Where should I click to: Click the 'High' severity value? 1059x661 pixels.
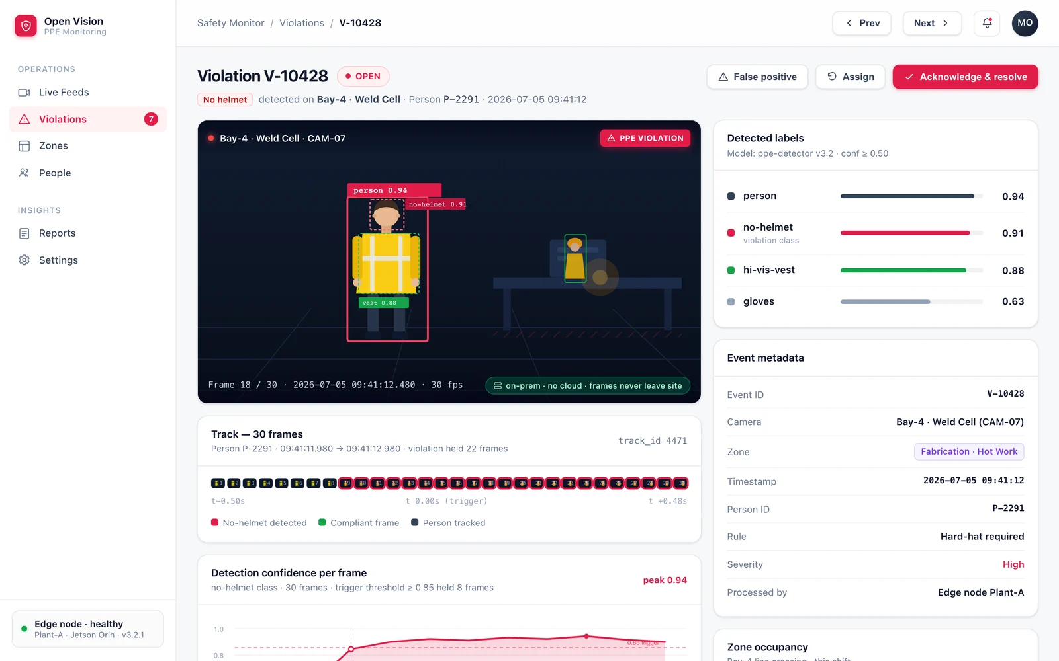1013,564
